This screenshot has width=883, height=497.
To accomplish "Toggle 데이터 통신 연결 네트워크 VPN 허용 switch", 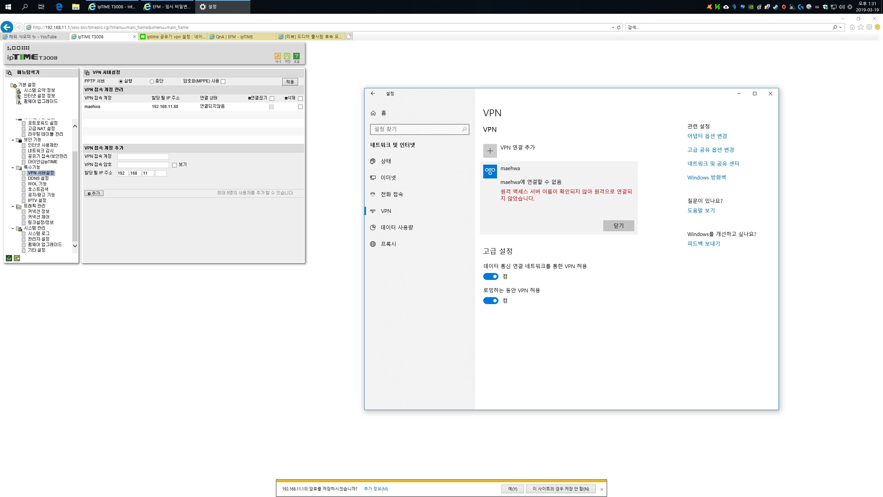I will click(x=490, y=276).
